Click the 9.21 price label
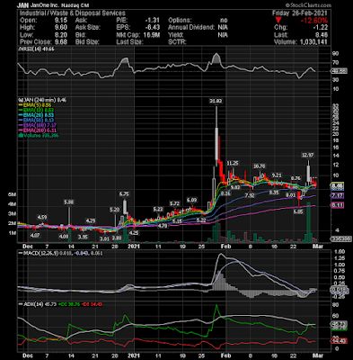This screenshot has height=360, width=353. click(x=277, y=175)
